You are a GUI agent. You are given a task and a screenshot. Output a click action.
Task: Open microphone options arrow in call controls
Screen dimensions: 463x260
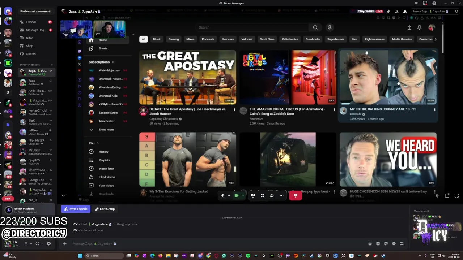pyautogui.click(x=229, y=195)
